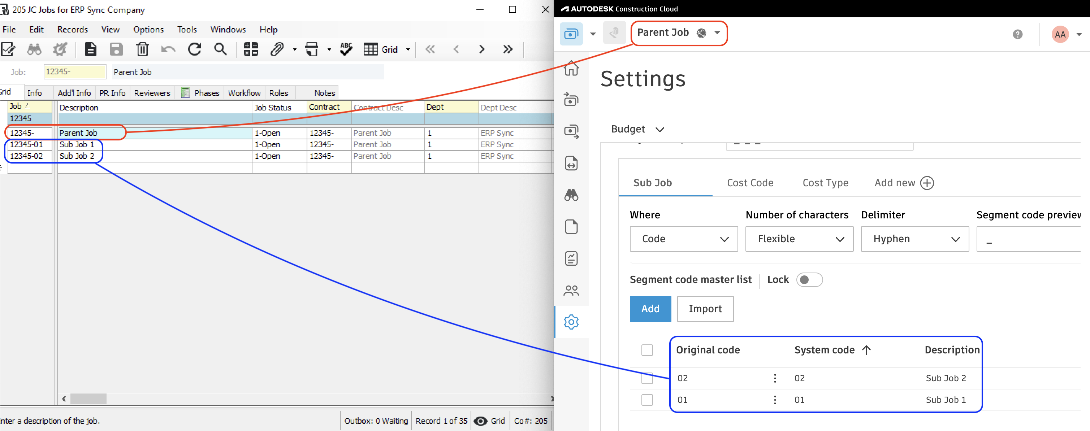Go to previous record arrow
The image size is (1090, 431).
point(456,49)
